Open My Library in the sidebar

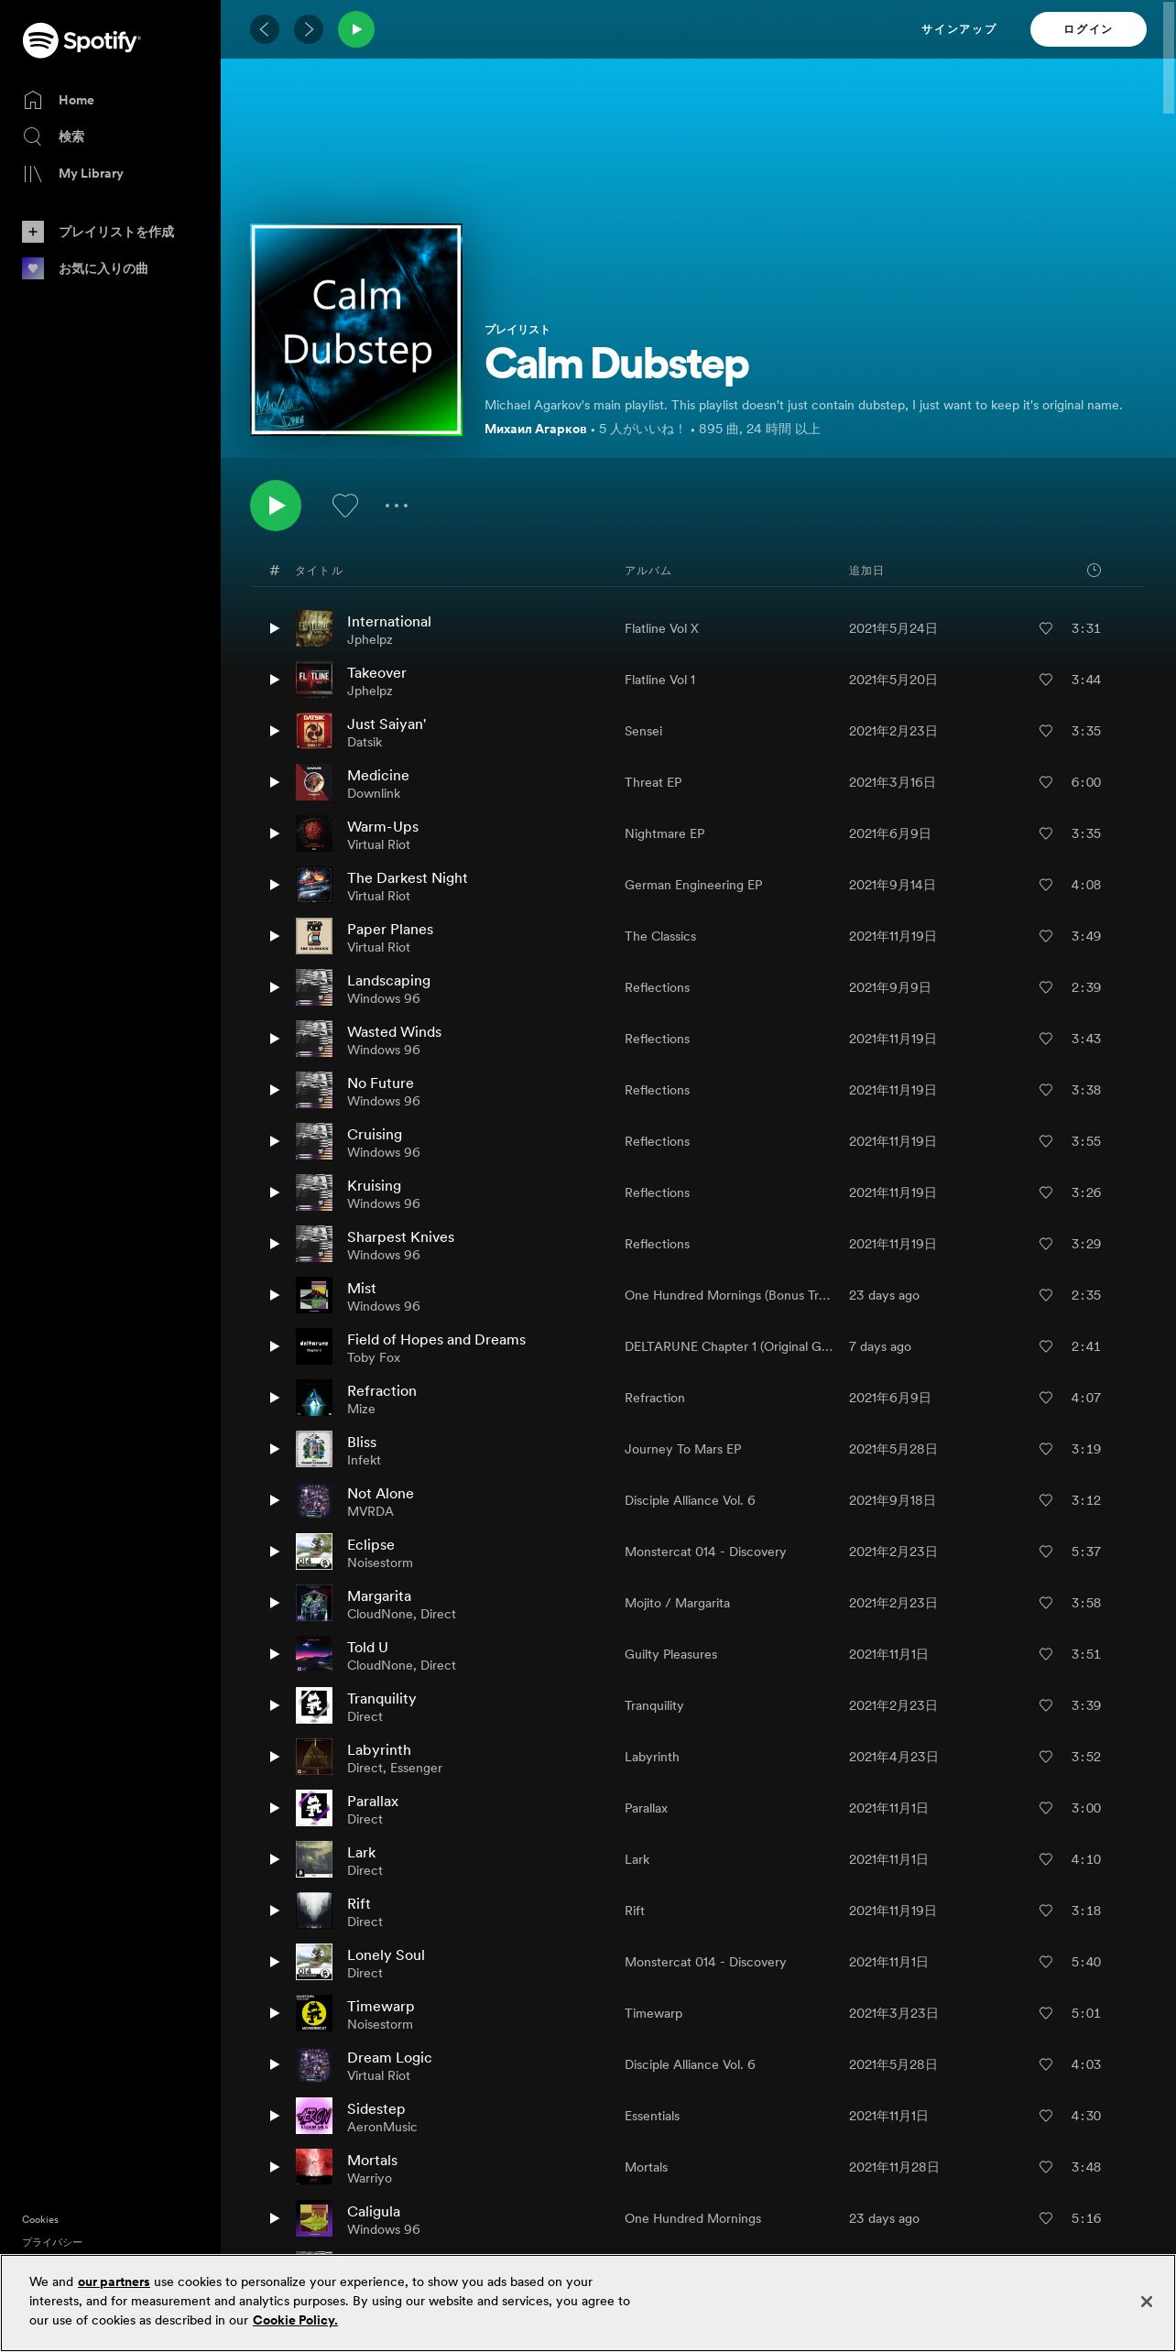(73, 173)
